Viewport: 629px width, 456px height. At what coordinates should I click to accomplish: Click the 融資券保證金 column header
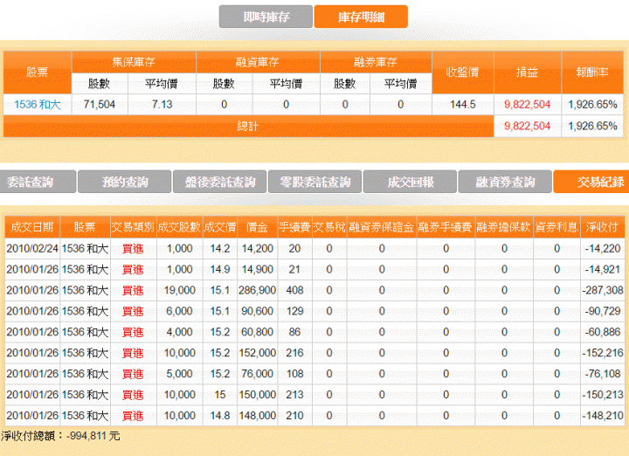point(382,227)
